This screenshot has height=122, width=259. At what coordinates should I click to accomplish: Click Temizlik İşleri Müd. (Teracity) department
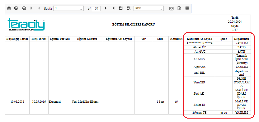(x=241, y=59)
